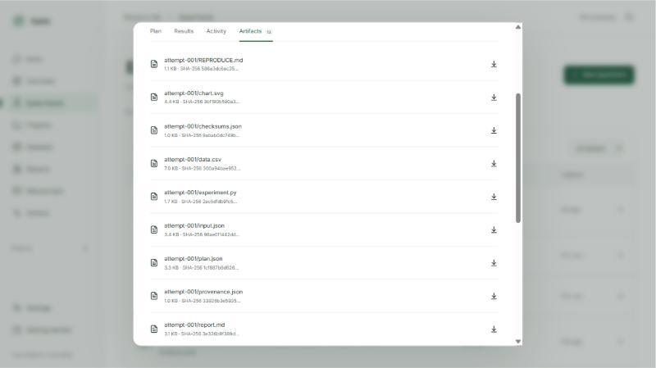Click file name attempt-001/provenance.json
The width and height of the screenshot is (656, 368).
pyautogui.click(x=203, y=292)
